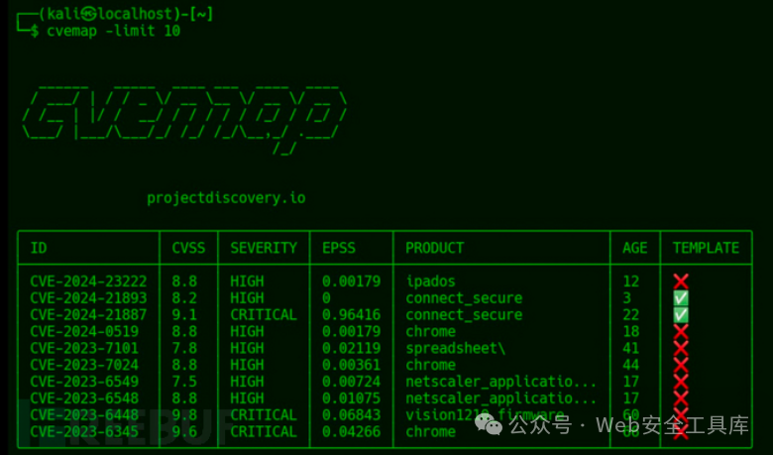This screenshot has height=455, width=773.
Task: Select the CVE-2023-6549 identifier
Action: (x=84, y=382)
